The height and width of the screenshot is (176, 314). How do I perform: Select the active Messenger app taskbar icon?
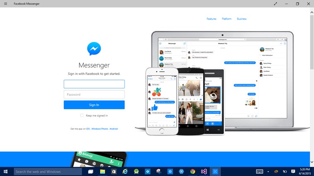pyautogui.click(x=215, y=171)
